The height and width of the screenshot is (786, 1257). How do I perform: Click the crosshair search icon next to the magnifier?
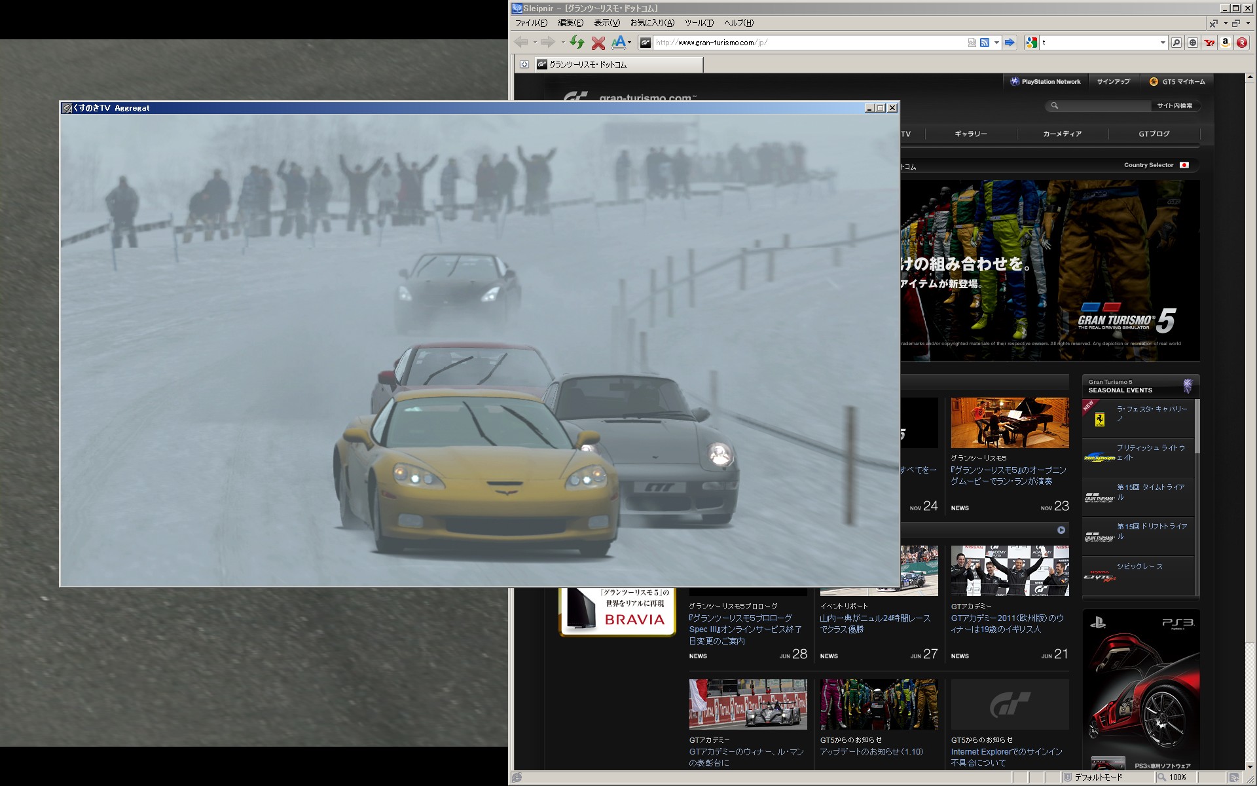[x=1193, y=43]
